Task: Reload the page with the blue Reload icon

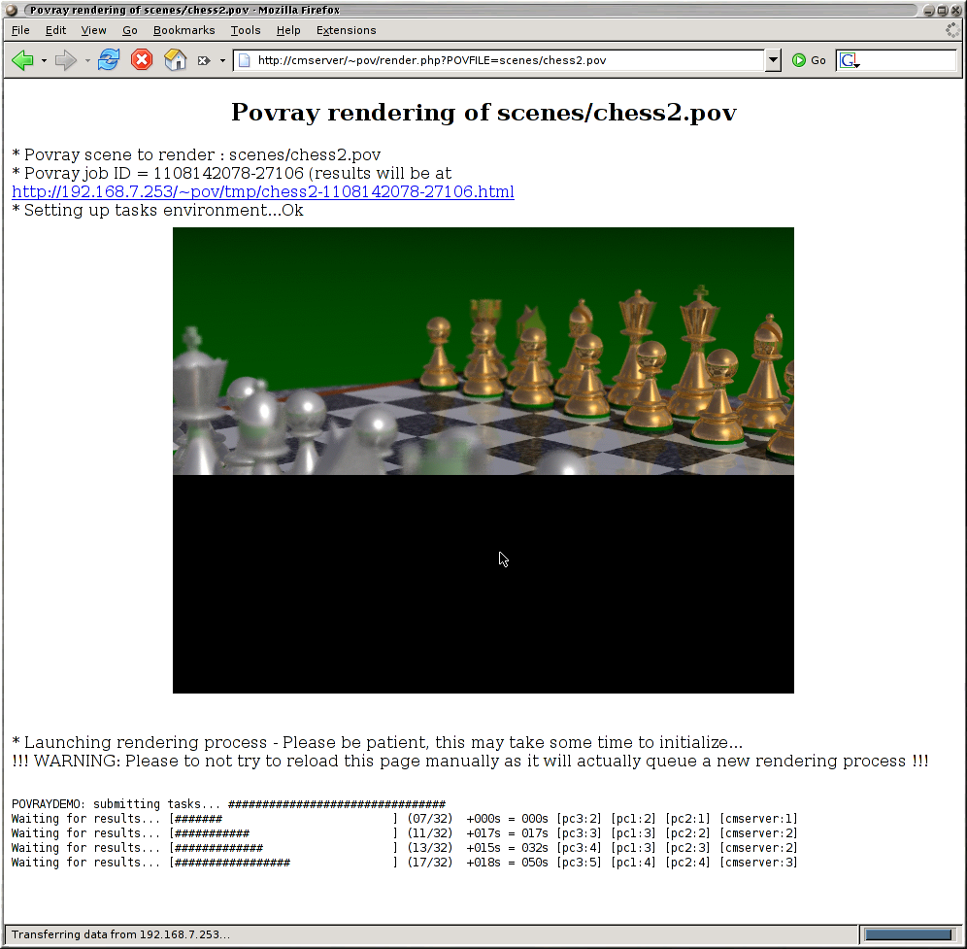Action: point(109,60)
